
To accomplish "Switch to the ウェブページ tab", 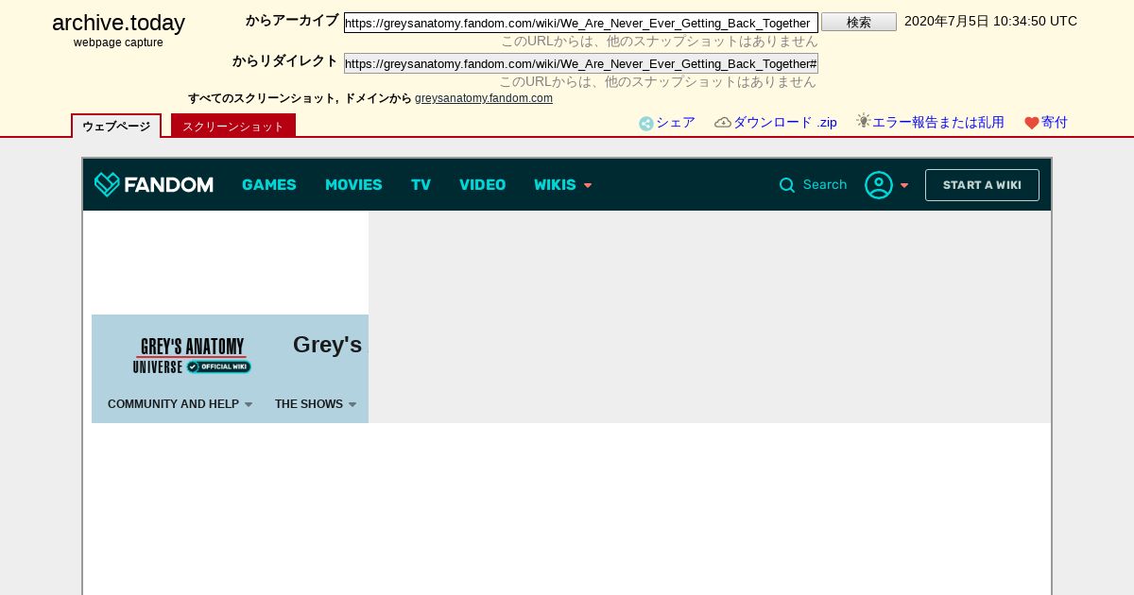I will pos(116,126).
